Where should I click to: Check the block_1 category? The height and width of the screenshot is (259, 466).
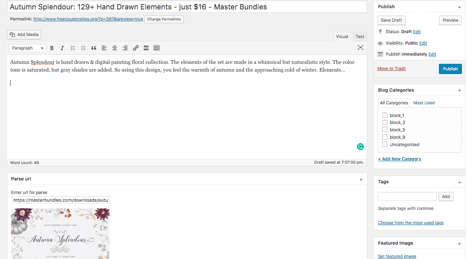pos(384,115)
